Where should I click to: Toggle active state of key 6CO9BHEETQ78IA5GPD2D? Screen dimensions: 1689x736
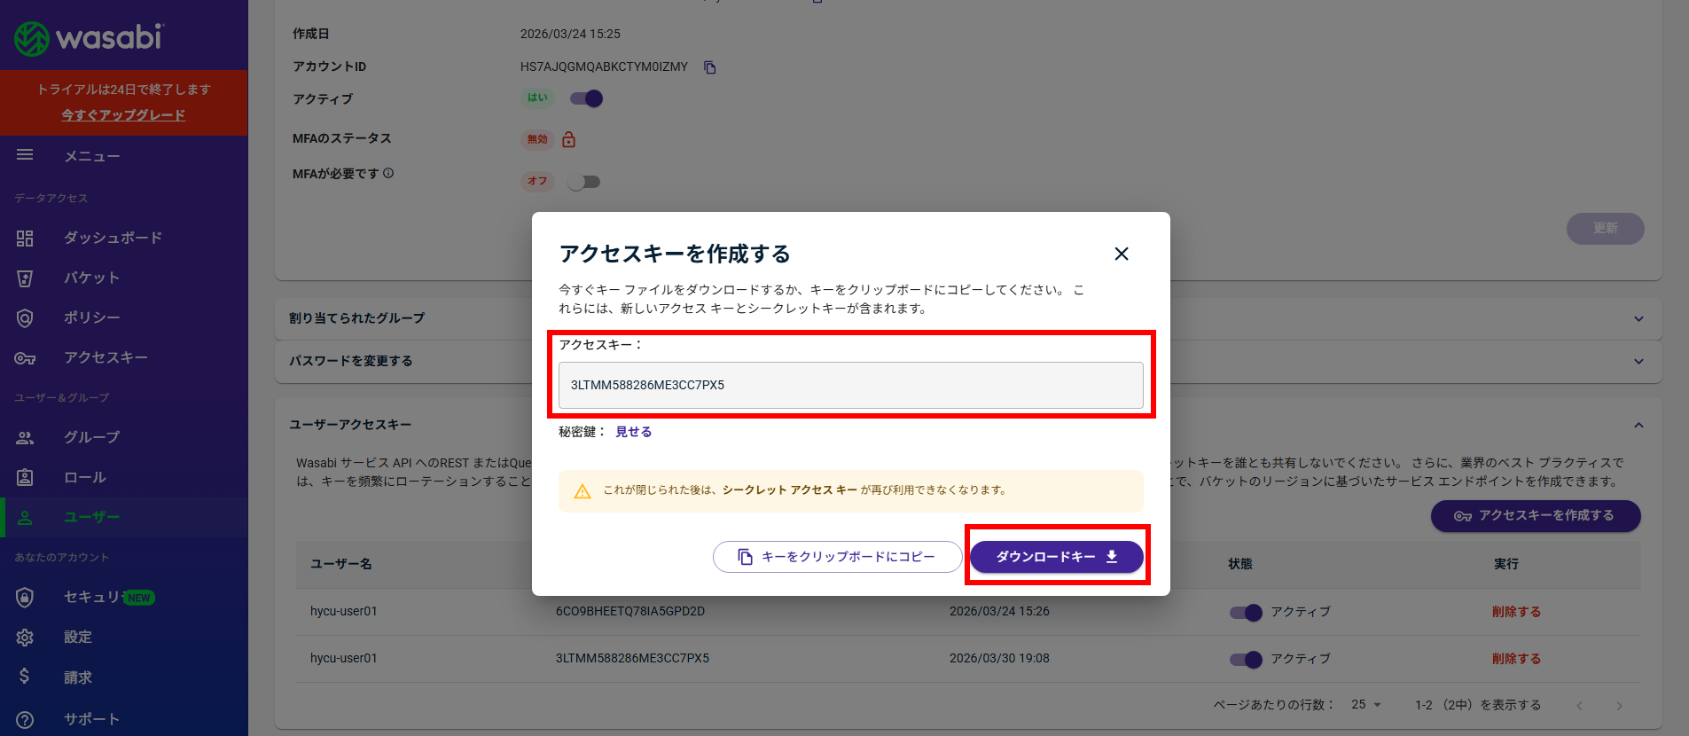[x=1245, y=612]
